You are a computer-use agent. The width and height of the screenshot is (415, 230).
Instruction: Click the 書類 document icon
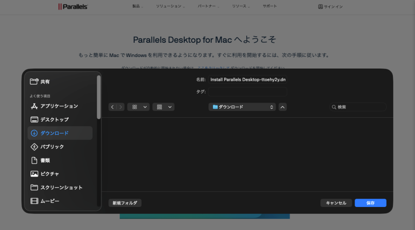coord(34,160)
